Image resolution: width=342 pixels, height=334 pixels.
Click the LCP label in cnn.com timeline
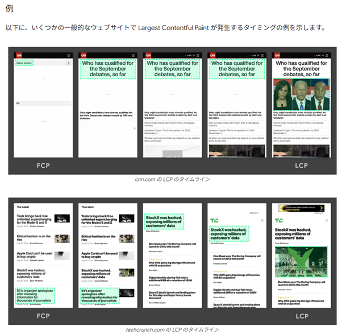coord(302,166)
